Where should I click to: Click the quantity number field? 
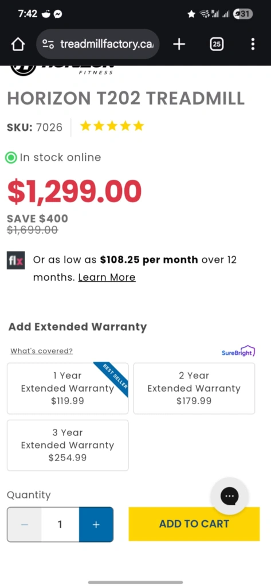[x=60, y=524]
